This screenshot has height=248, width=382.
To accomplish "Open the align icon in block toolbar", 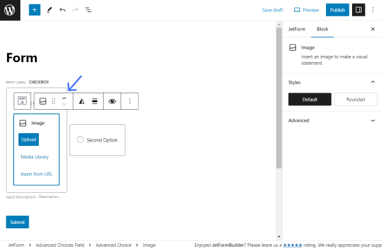I will pyautogui.click(x=95, y=101).
